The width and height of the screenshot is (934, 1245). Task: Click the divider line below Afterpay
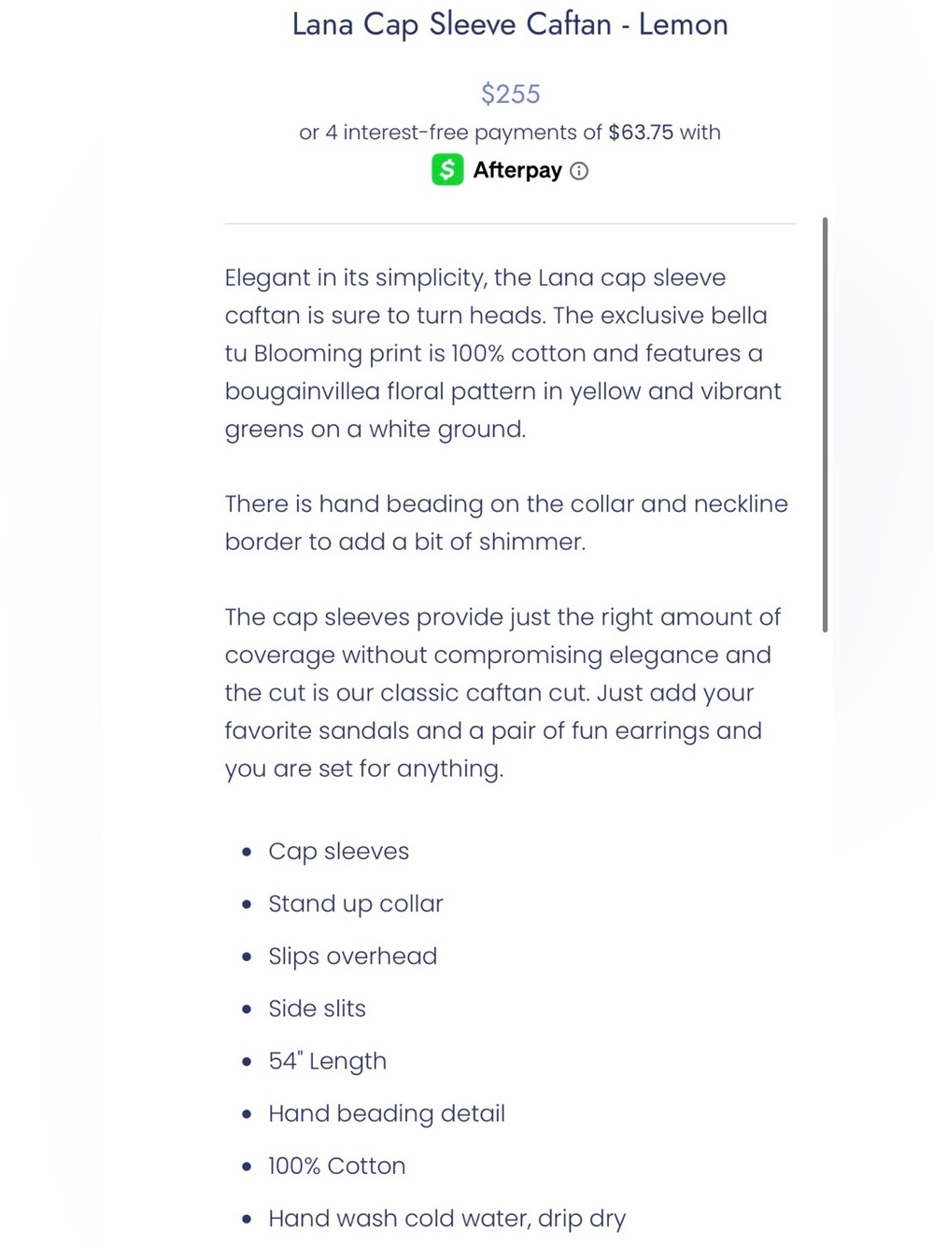[x=510, y=224]
